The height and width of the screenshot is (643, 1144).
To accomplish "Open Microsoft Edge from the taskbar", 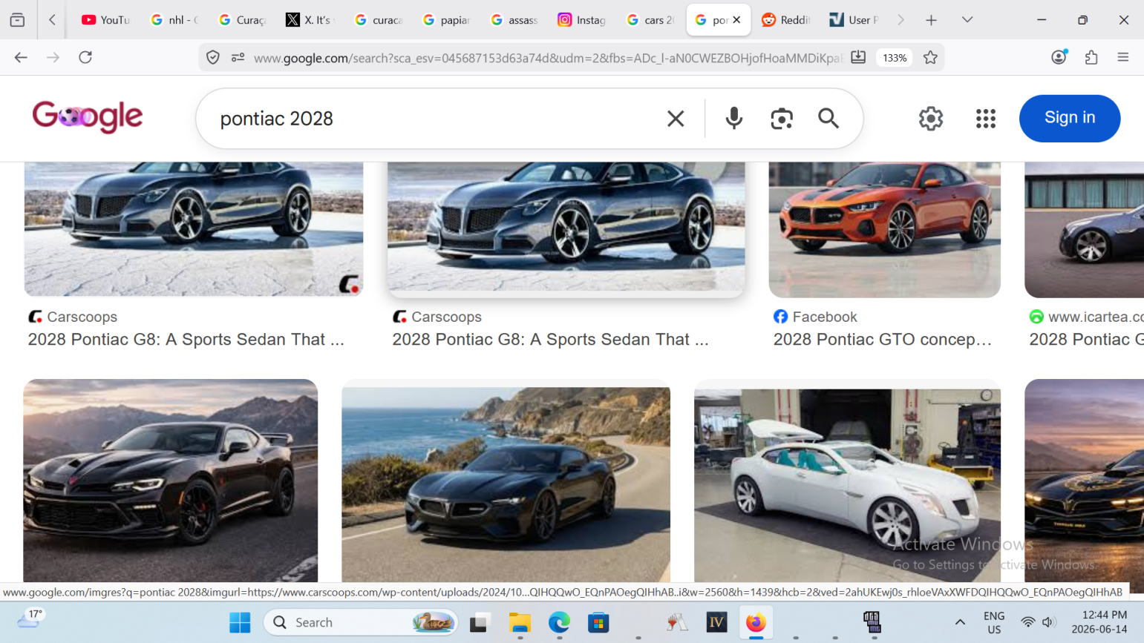I will [559, 622].
